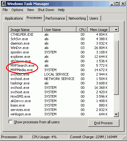Sort list by CPU column header

coord(82,30)
